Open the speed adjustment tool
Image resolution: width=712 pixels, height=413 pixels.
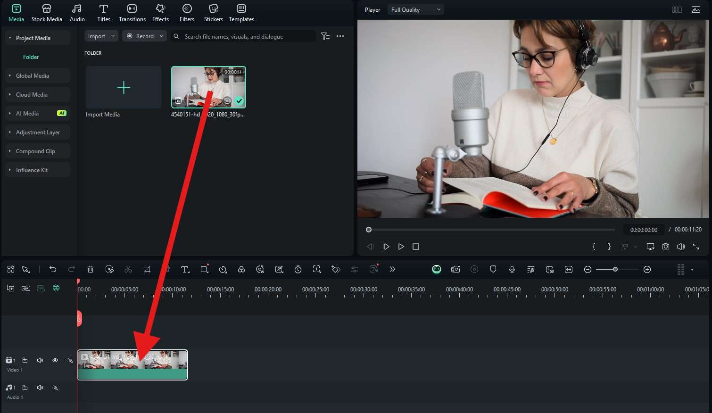[223, 269]
